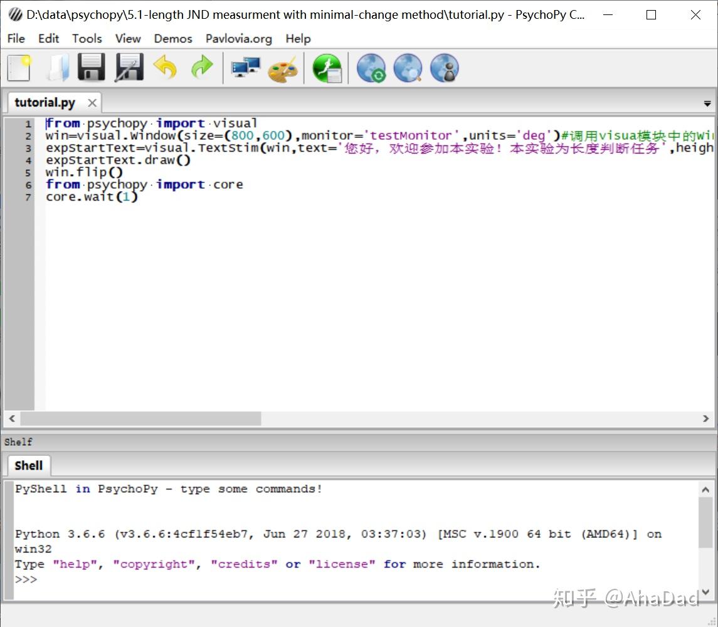Click the Pavlovia search globe icon
Viewport: 718px width, 627px height.
408,68
